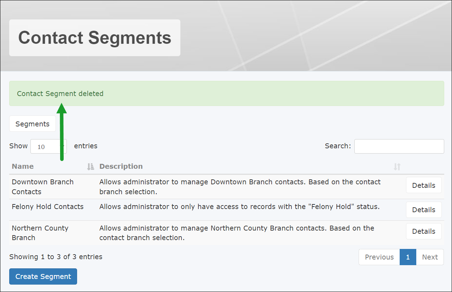Select the Segments navigation item
The height and width of the screenshot is (292, 452).
[x=32, y=124]
